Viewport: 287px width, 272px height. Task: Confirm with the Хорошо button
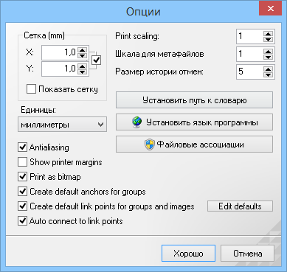pyautogui.click(x=188, y=254)
